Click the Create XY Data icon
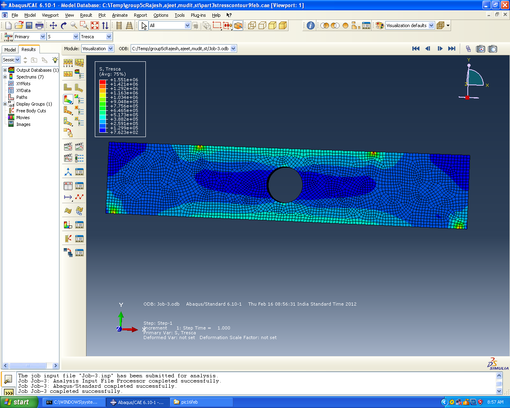Viewport: 510px width, 408px height. pos(68,186)
